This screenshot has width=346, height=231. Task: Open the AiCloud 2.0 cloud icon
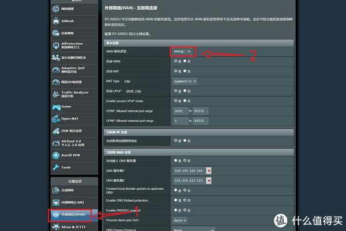(56, 143)
